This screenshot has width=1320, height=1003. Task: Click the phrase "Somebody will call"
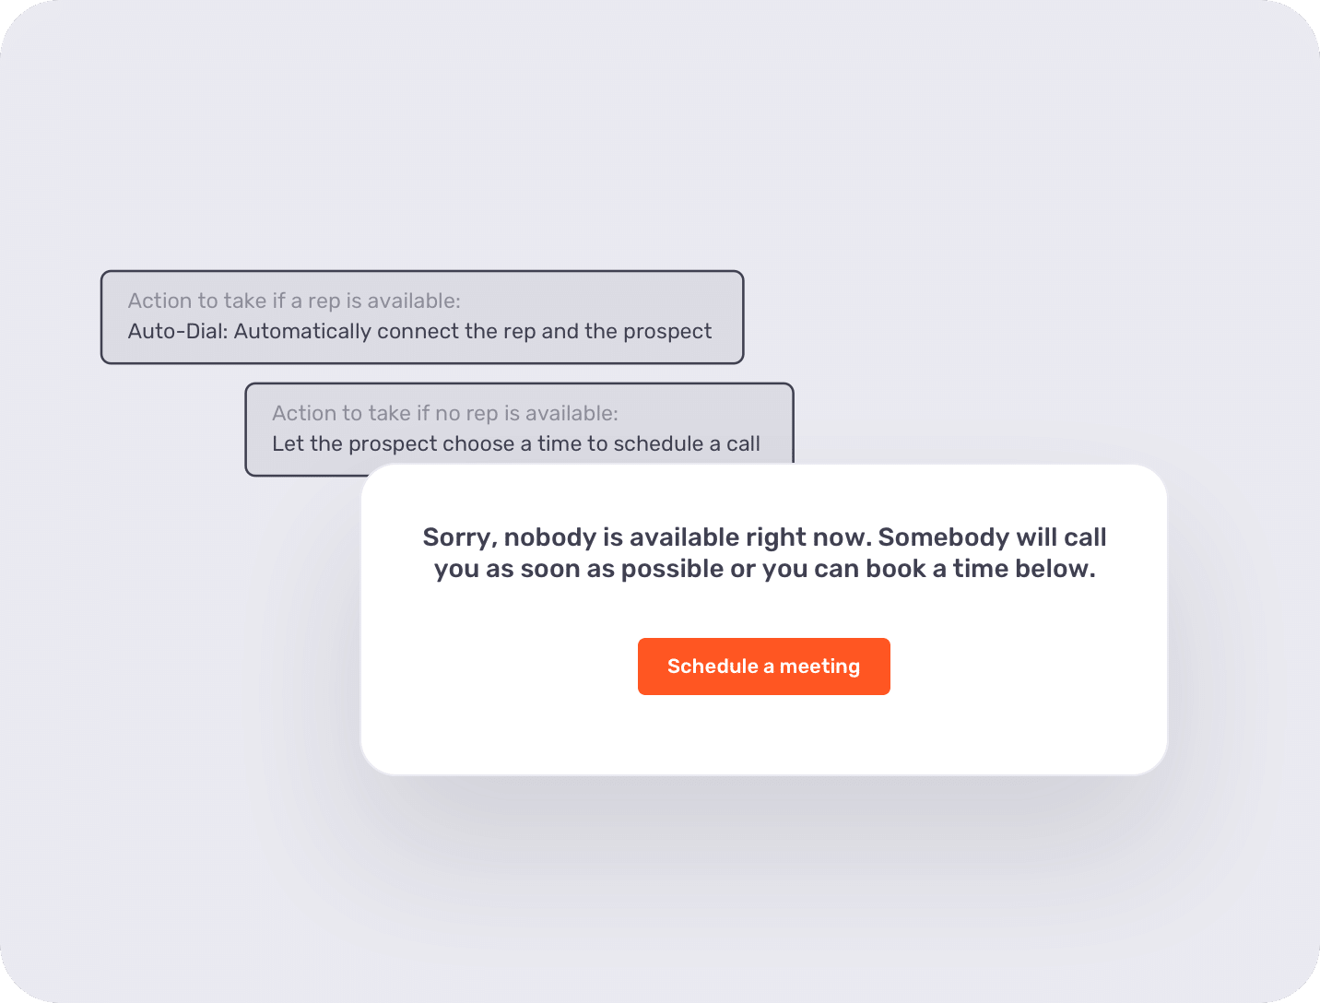(x=992, y=537)
